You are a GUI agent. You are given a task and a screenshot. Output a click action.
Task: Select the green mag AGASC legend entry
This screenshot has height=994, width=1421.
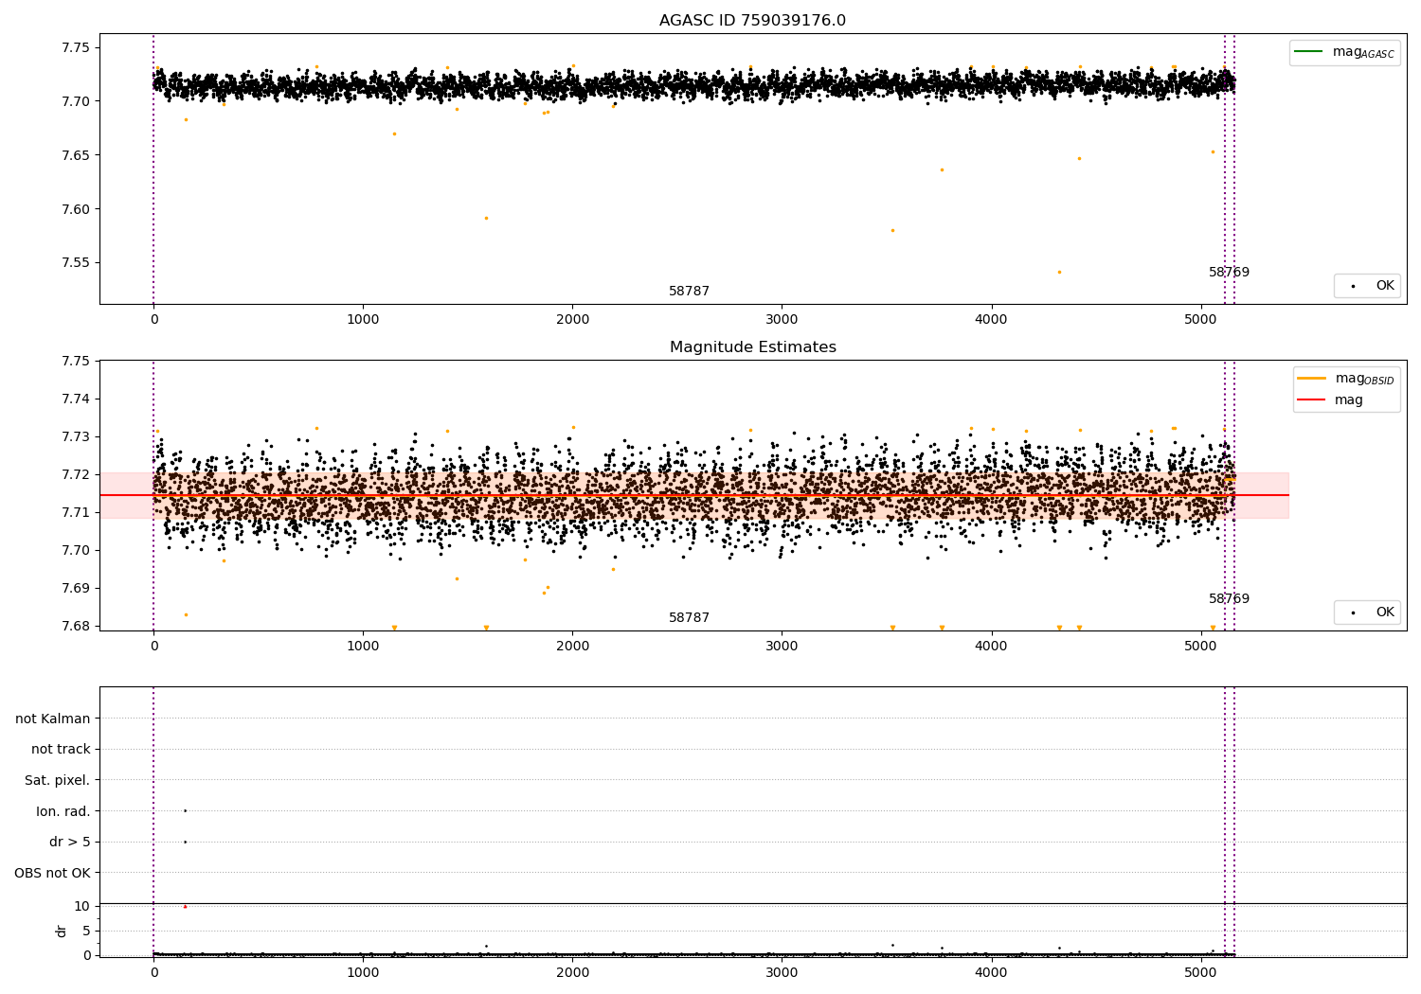click(x=1344, y=52)
